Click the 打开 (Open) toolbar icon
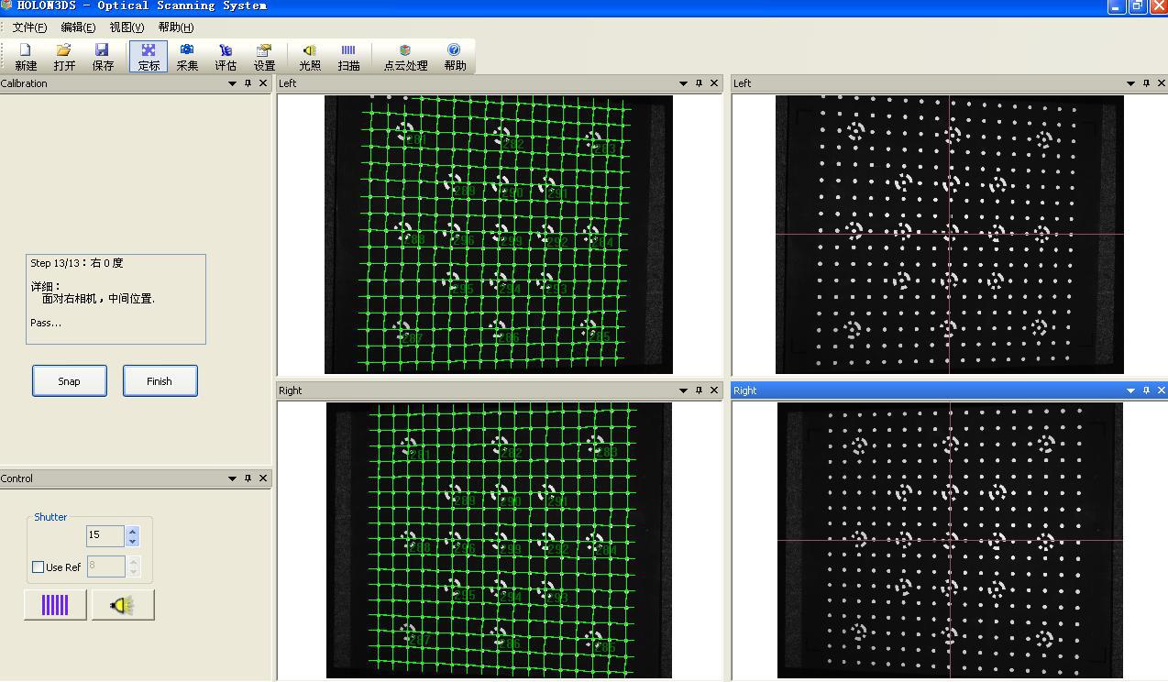This screenshot has width=1168, height=682. click(64, 57)
